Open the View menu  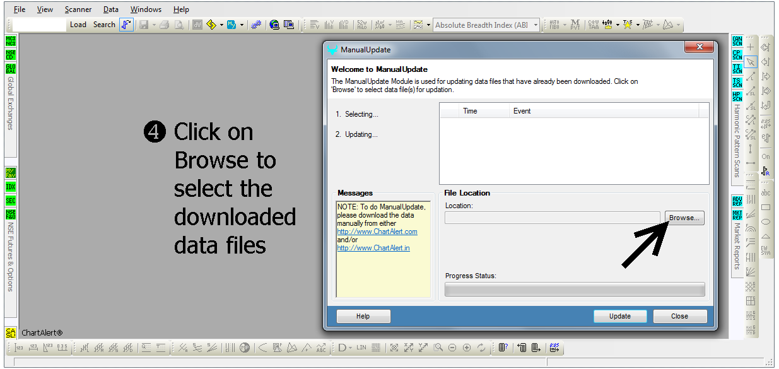coord(45,9)
